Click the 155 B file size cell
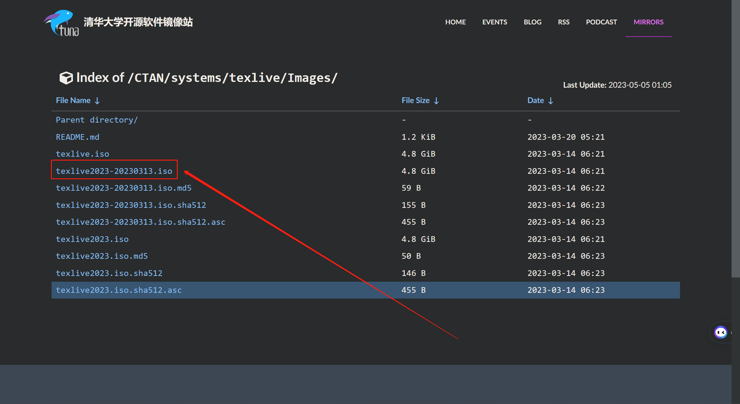This screenshot has width=740, height=404. click(x=413, y=205)
